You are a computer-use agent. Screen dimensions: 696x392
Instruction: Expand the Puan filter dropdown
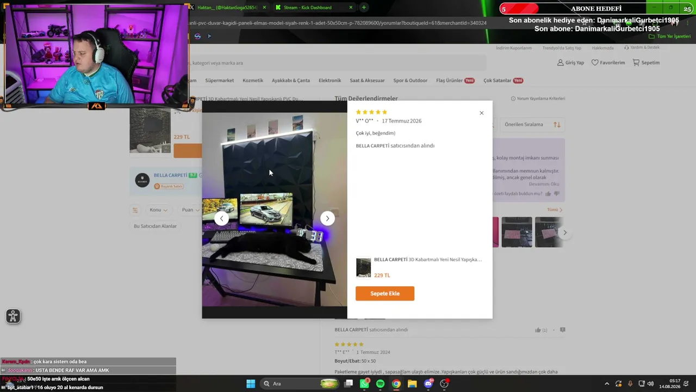(x=190, y=210)
